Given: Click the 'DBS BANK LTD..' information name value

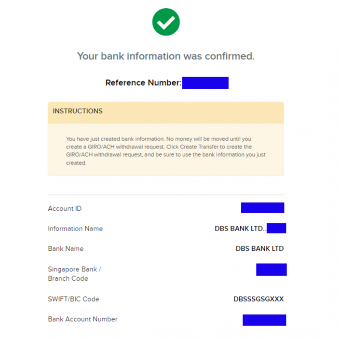Looking at the screenshot, I should click(x=240, y=229).
